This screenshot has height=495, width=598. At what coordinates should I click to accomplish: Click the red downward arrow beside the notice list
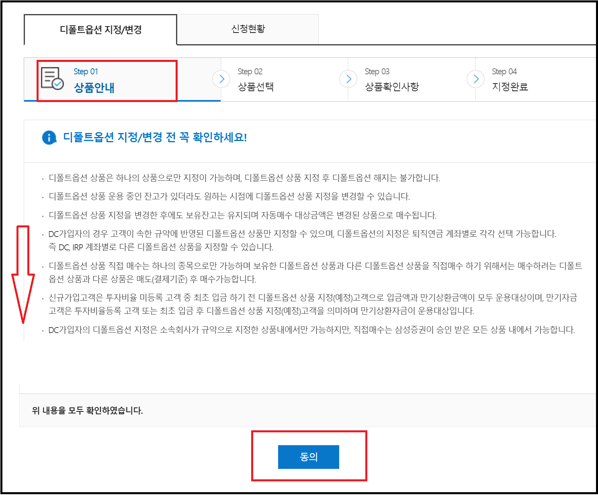(23, 273)
